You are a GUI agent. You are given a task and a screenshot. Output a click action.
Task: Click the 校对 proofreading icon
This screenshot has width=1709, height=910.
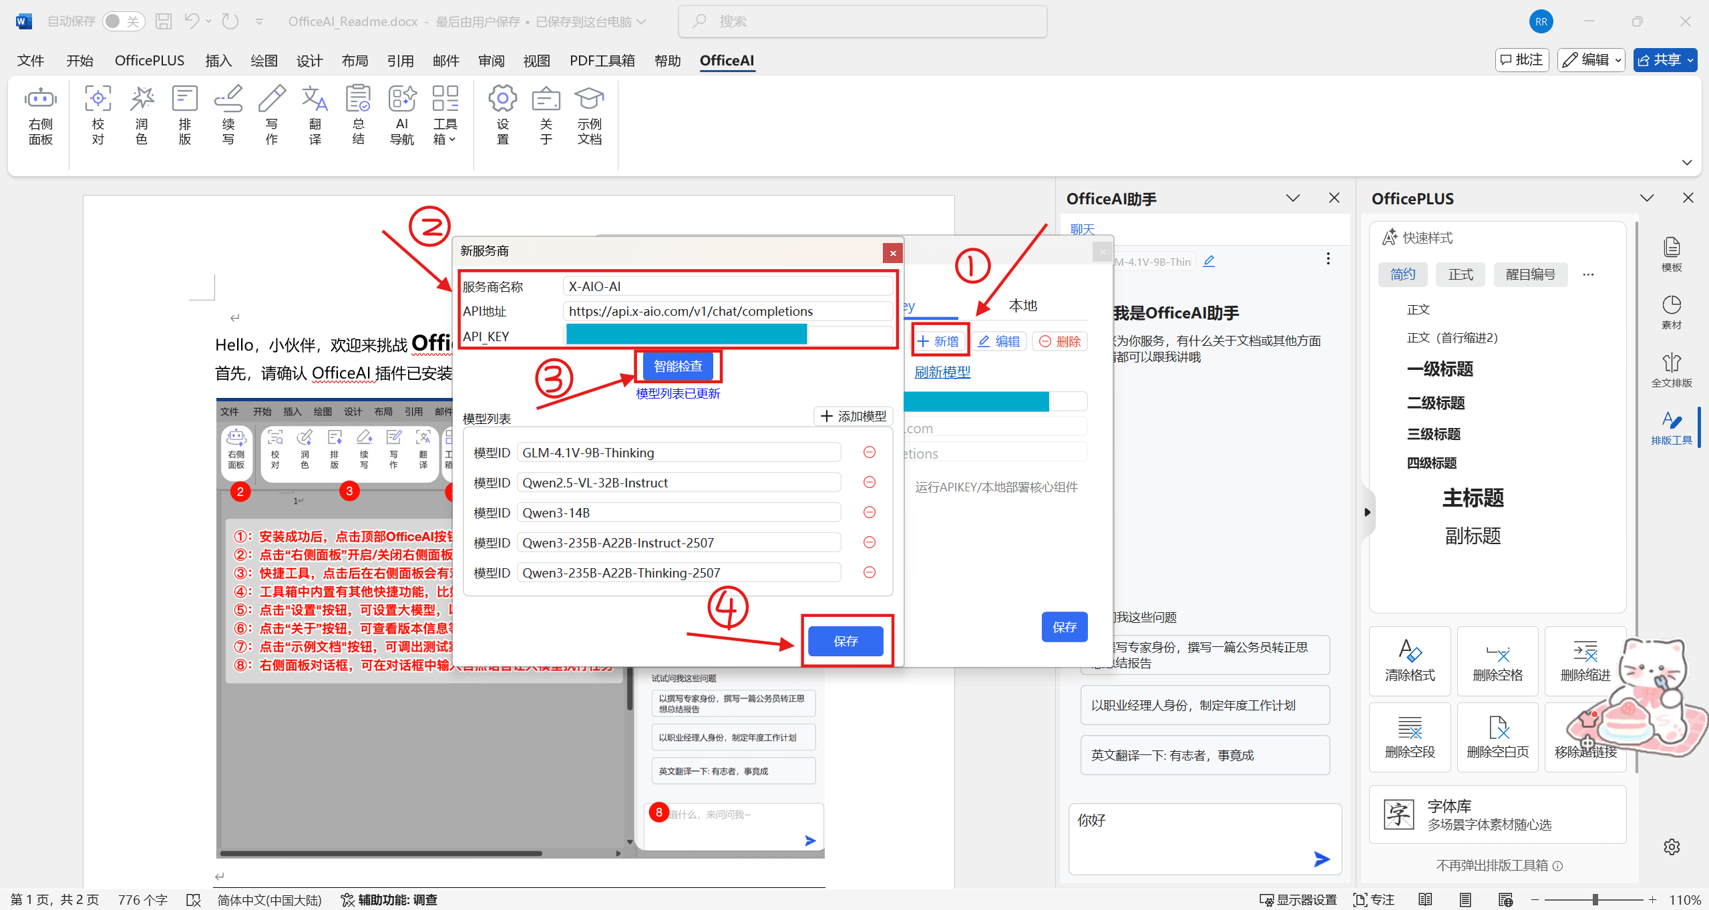[x=98, y=114]
